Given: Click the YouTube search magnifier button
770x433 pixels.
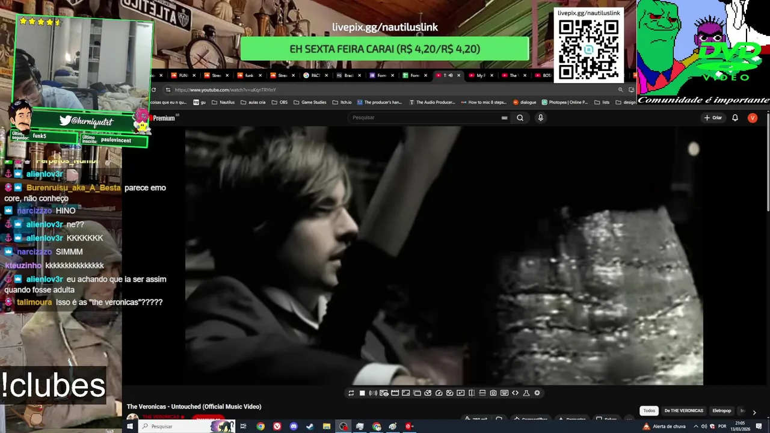Looking at the screenshot, I should [520, 118].
